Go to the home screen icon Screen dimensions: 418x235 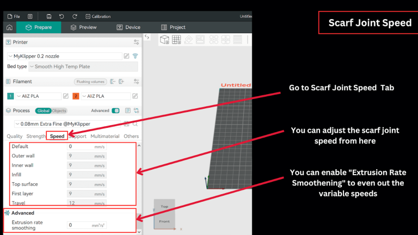pos(10,27)
